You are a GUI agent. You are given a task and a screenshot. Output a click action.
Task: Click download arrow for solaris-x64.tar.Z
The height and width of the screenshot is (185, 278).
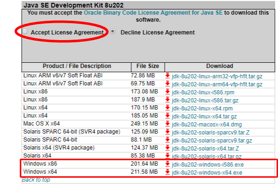(x=168, y=148)
